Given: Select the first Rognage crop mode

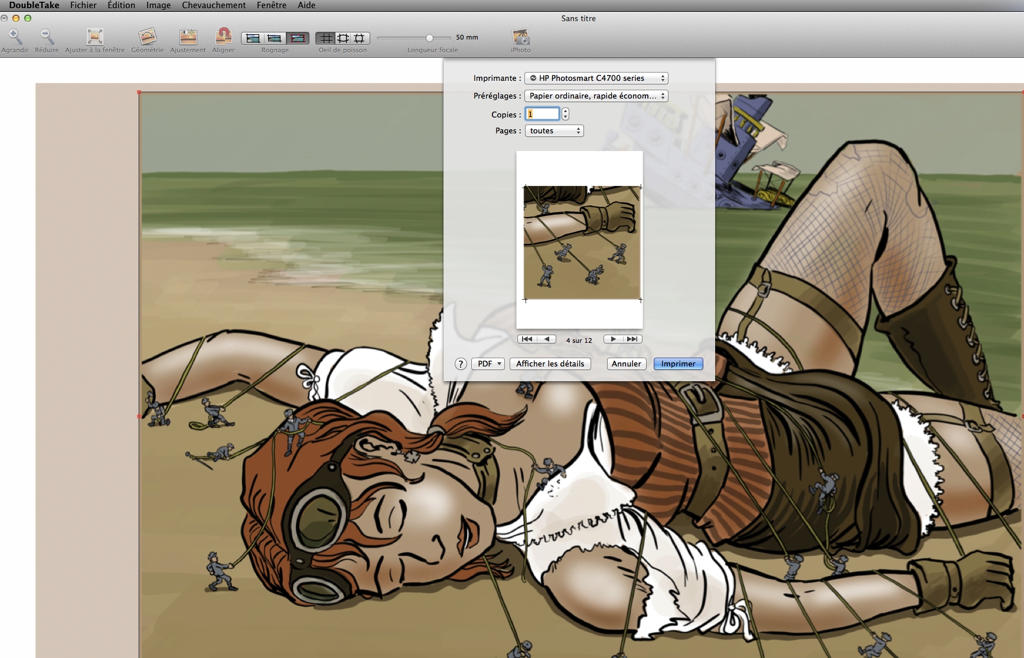Looking at the screenshot, I should tap(252, 38).
